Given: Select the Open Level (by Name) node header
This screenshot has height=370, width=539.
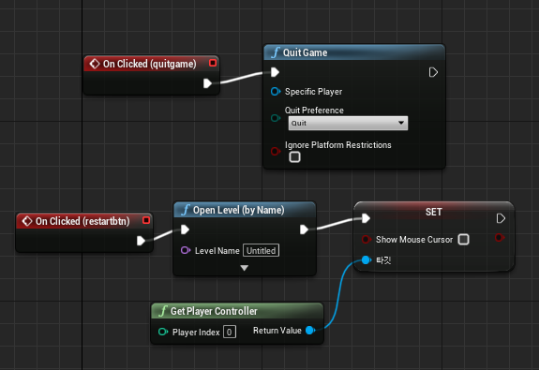Looking at the screenshot, I should click(x=245, y=210).
